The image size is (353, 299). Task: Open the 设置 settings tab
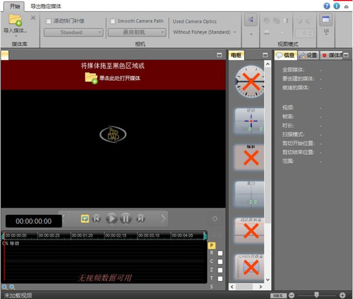(x=308, y=55)
